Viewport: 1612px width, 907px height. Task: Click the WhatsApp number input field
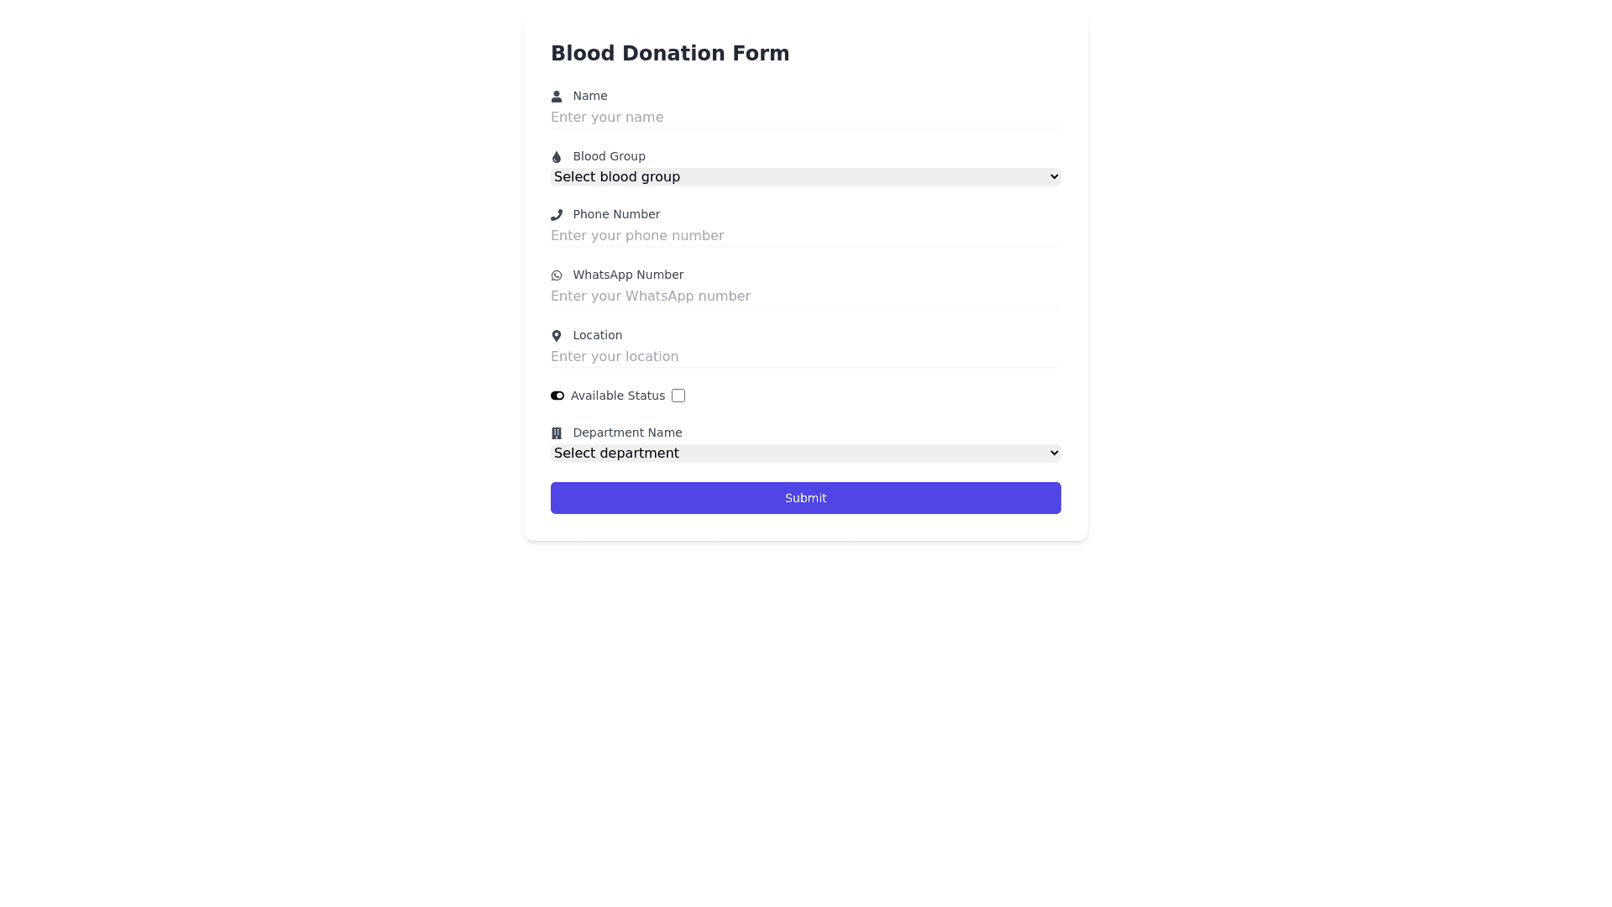[805, 296]
